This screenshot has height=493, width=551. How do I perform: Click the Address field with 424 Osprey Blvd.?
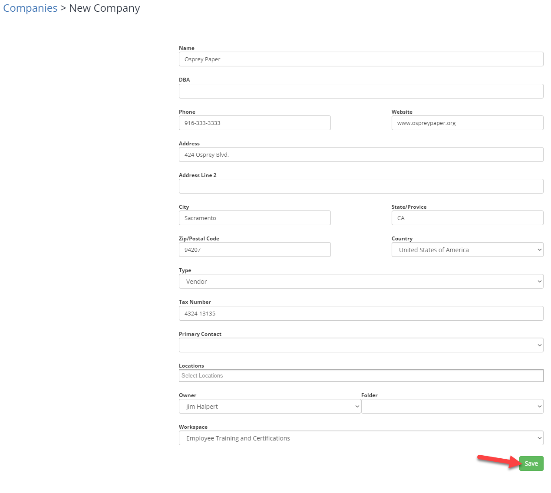[x=361, y=154]
